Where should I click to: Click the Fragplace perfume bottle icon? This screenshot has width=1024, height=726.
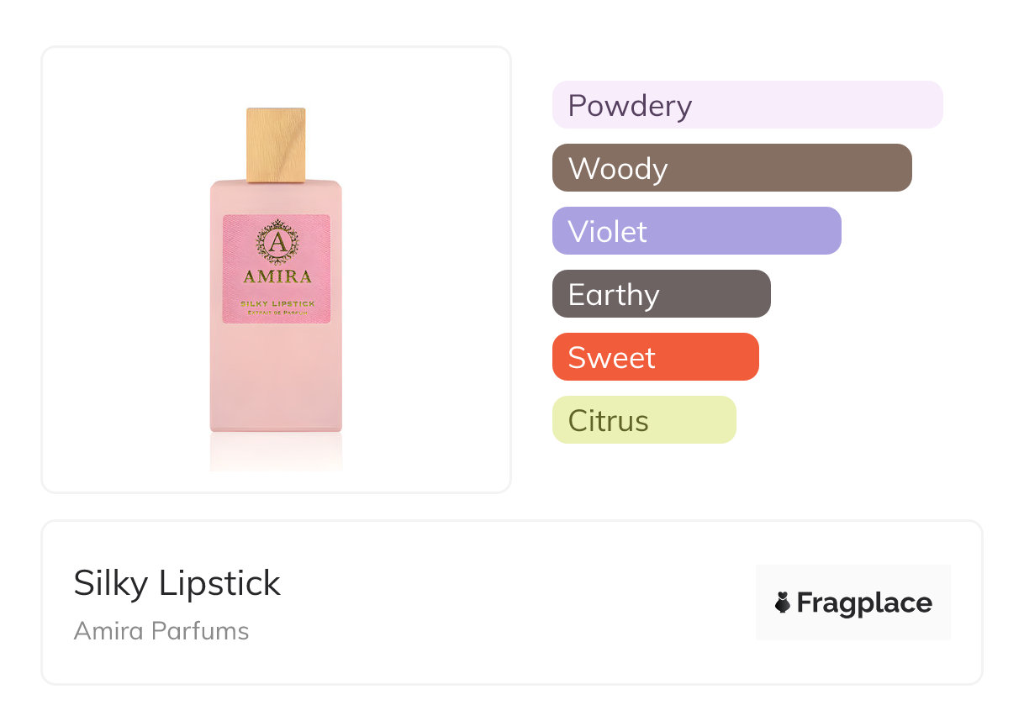point(783,602)
